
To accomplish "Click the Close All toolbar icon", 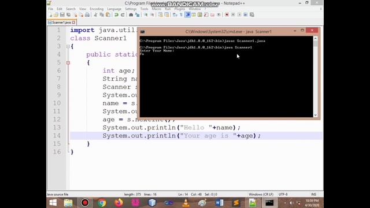I will click(81, 15).
